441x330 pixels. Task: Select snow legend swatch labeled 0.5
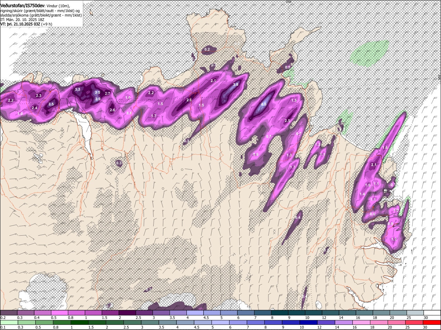(59, 313)
